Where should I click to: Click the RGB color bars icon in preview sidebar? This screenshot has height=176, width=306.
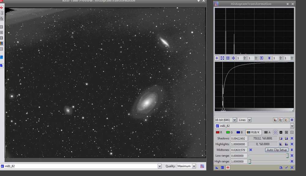(1, 43)
